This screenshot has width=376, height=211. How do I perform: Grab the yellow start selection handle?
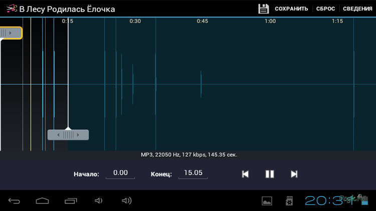click(10, 33)
